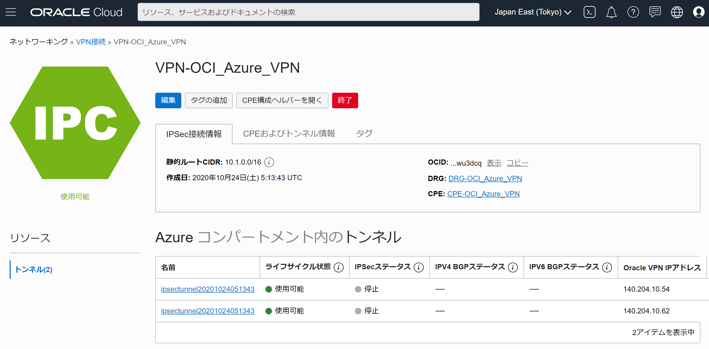Open DRG-OCI_Azure_VPN link
Screen dimensions: 709x349
click(x=485, y=178)
